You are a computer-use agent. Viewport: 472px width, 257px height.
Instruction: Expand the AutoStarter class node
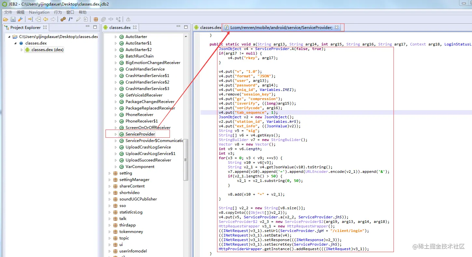click(116, 37)
